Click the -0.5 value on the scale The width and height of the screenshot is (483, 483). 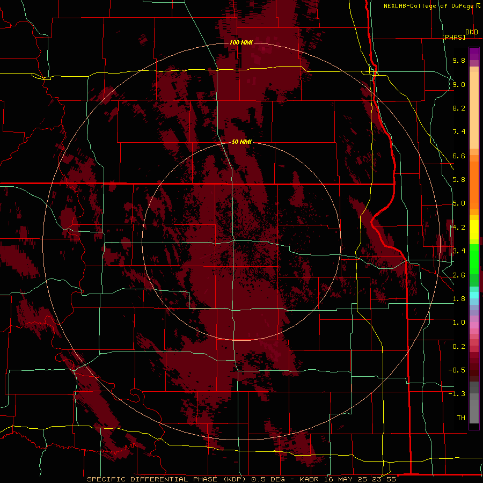tap(457, 370)
